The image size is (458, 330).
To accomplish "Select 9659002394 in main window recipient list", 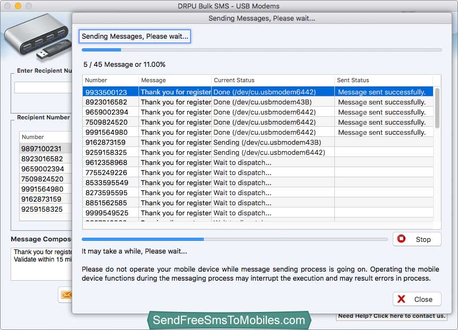I will tap(46, 169).
